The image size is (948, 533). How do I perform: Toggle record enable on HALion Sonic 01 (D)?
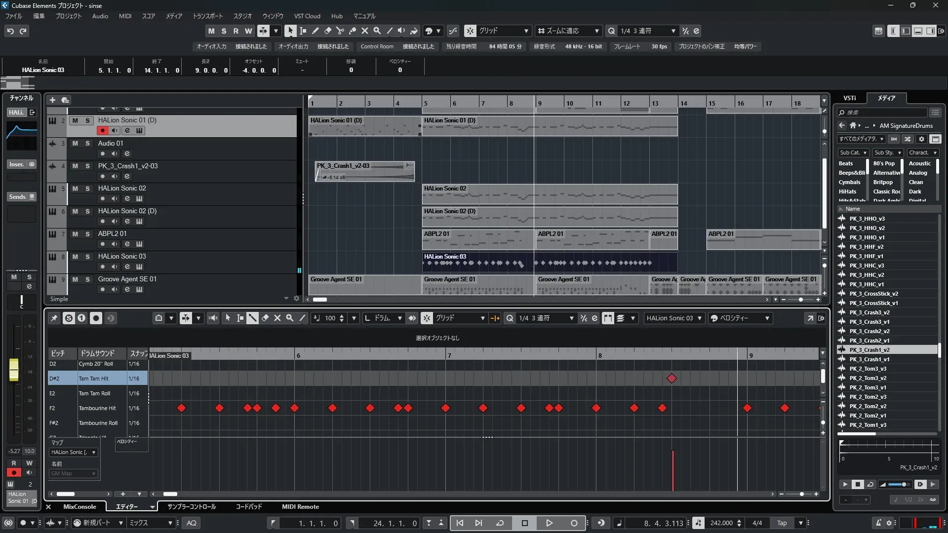102,131
